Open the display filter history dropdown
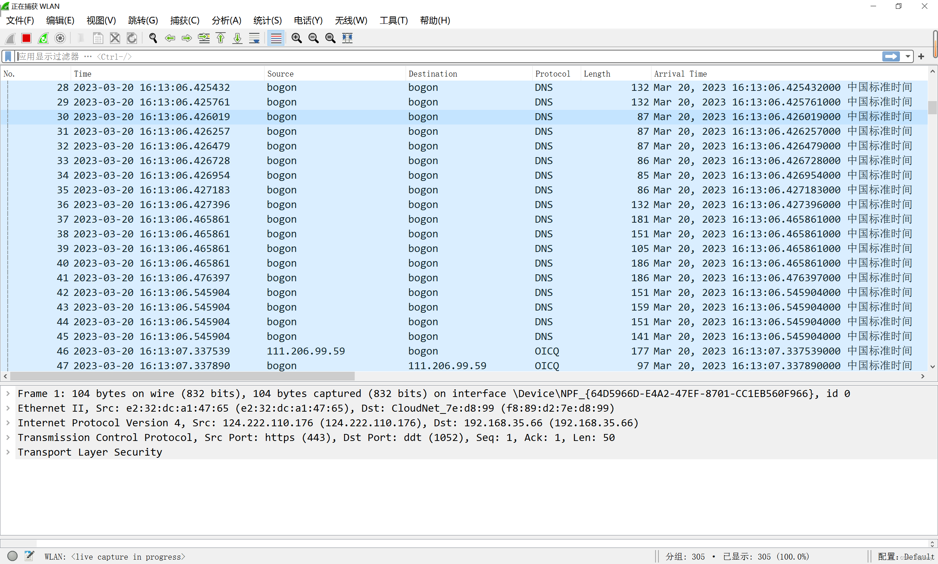The width and height of the screenshot is (938, 564). point(908,57)
